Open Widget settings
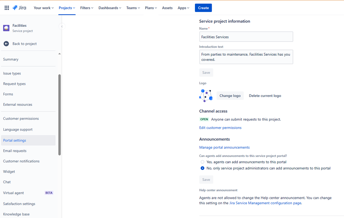 click(28, 172)
